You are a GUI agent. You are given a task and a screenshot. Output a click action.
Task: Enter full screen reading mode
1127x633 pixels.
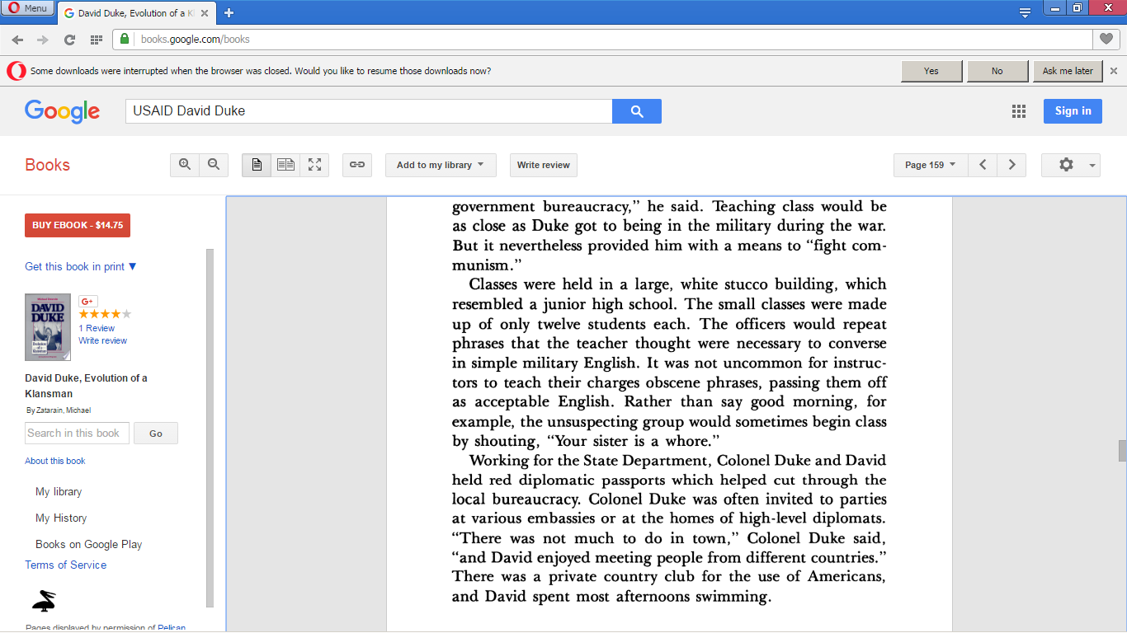pyautogui.click(x=314, y=165)
